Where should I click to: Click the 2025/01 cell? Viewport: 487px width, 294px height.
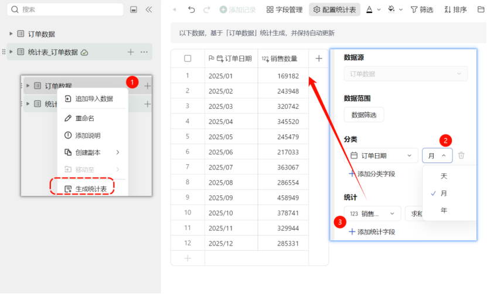coord(231,75)
